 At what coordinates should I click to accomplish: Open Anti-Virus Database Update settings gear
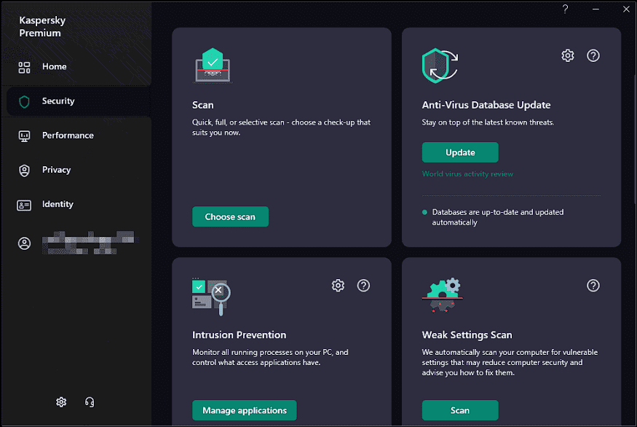pos(568,55)
